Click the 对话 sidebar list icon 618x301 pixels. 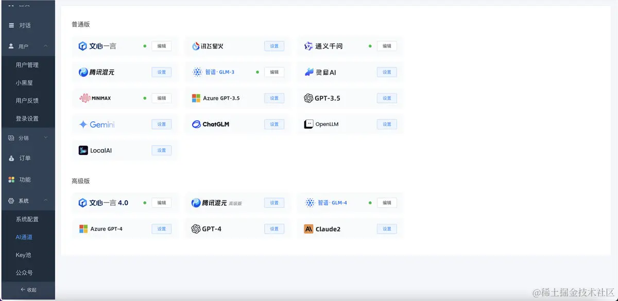point(11,25)
